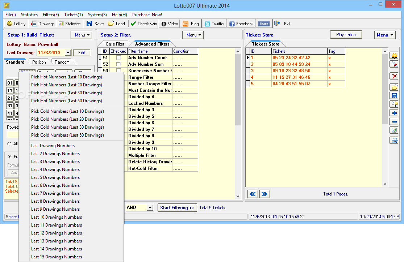The image size is (404, 262).
Task: Select Last Drawing Numbers menu entry
Action: click(71, 145)
